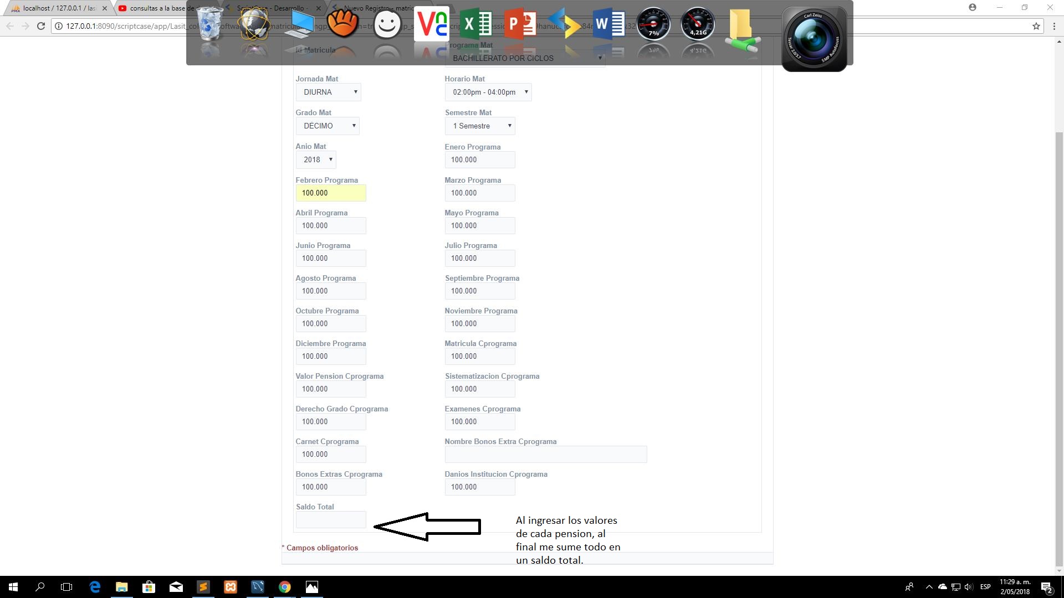Bookmark this page with the star icon
Image resolution: width=1064 pixels, height=598 pixels.
coord(1036,26)
